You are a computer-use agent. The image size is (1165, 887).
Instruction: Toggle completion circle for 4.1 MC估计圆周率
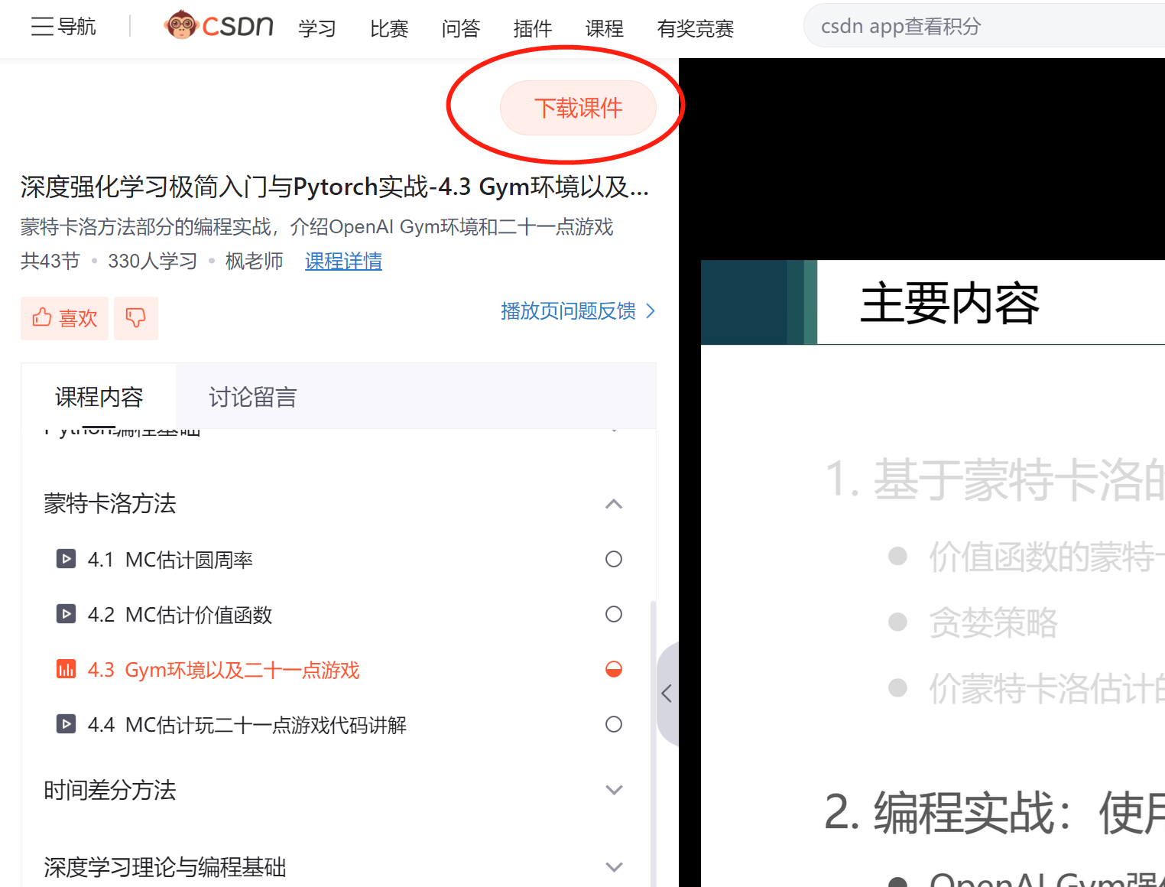tap(613, 559)
